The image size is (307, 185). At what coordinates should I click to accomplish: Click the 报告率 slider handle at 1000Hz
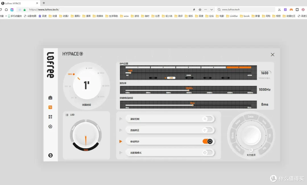(x=188, y=91)
